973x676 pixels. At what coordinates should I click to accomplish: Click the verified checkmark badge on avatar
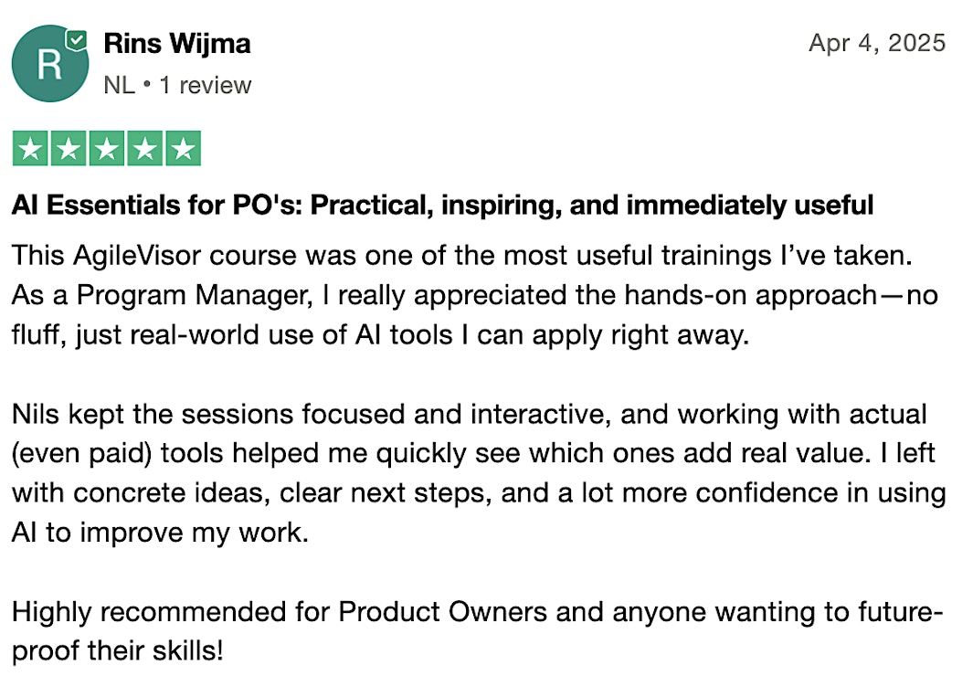(78, 40)
